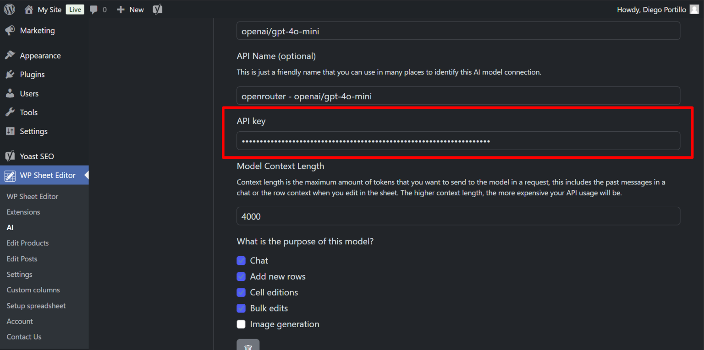Select the Model Context Length field showing 4000
Viewport: 704px width, 350px height.
[x=457, y=216]
